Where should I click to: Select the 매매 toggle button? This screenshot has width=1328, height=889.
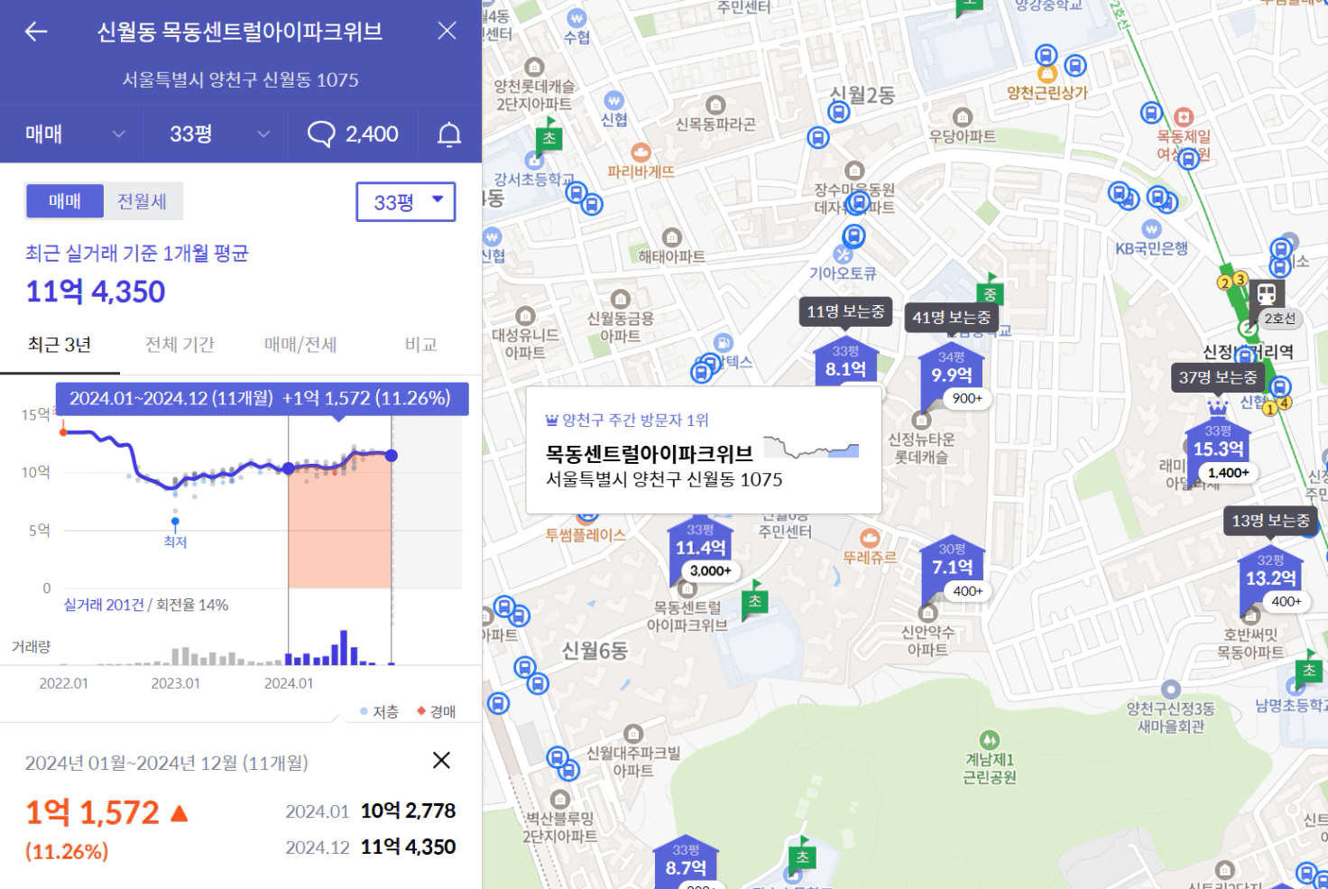[65, 201]
